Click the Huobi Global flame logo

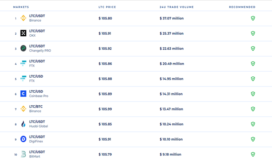click(23, 124)
